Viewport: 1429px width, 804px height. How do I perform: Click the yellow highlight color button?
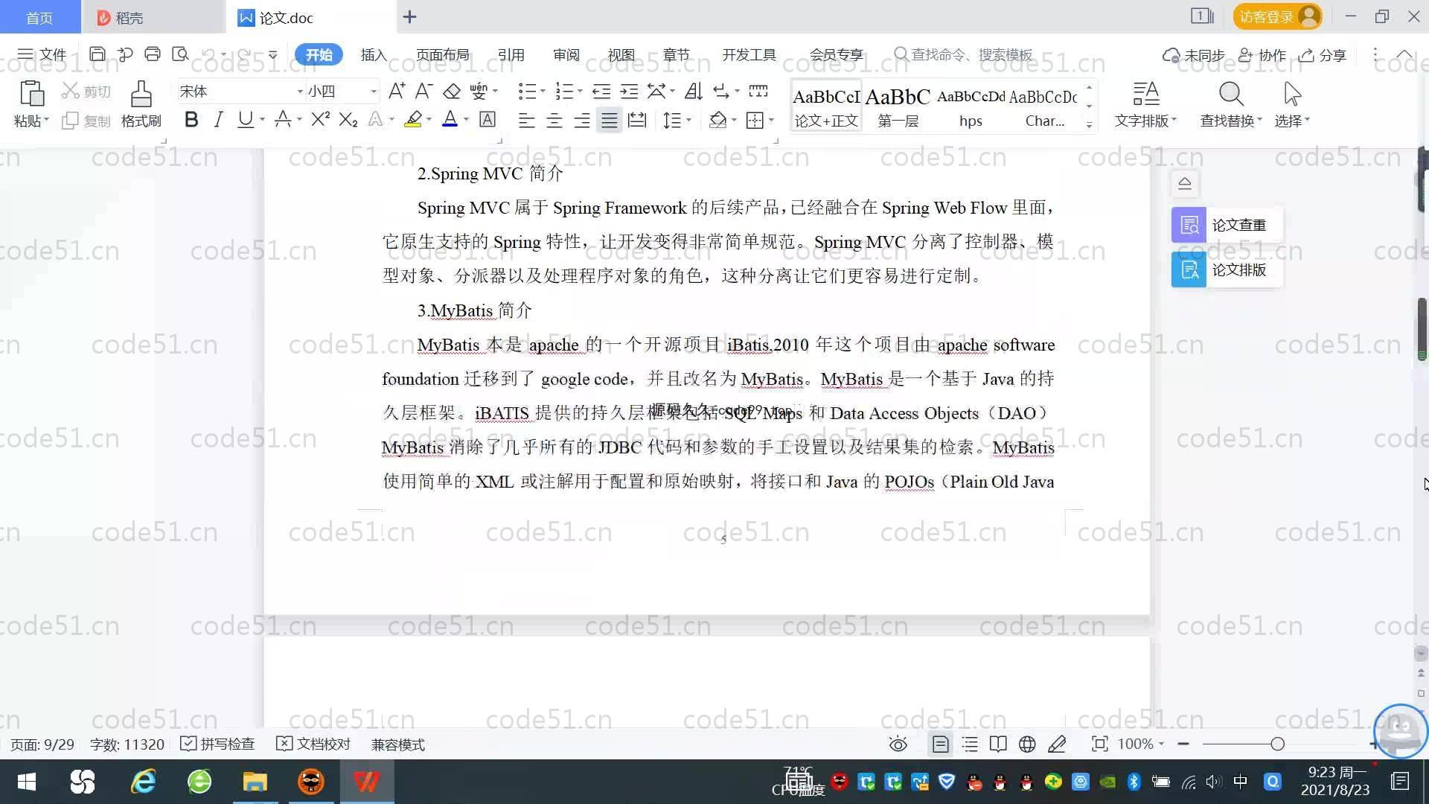tap(413, 119)
